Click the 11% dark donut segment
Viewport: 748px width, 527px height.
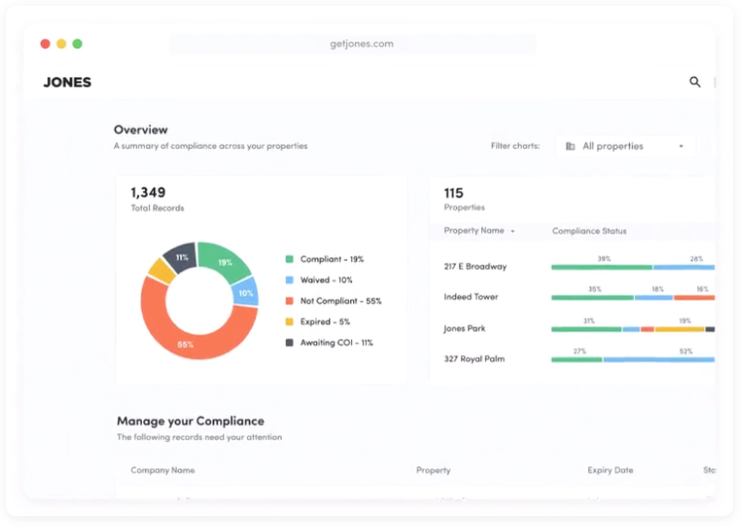pos(182,258)
